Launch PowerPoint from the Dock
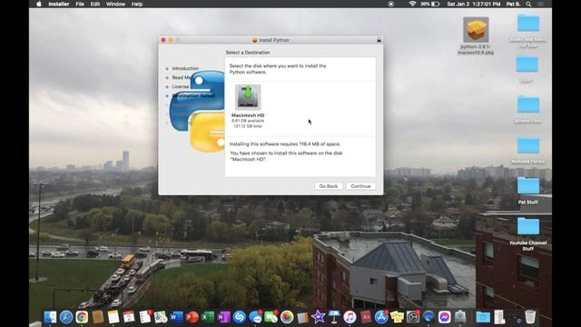Screen dimensions: 581x327 pyautogui.click(x=192, y=317)
